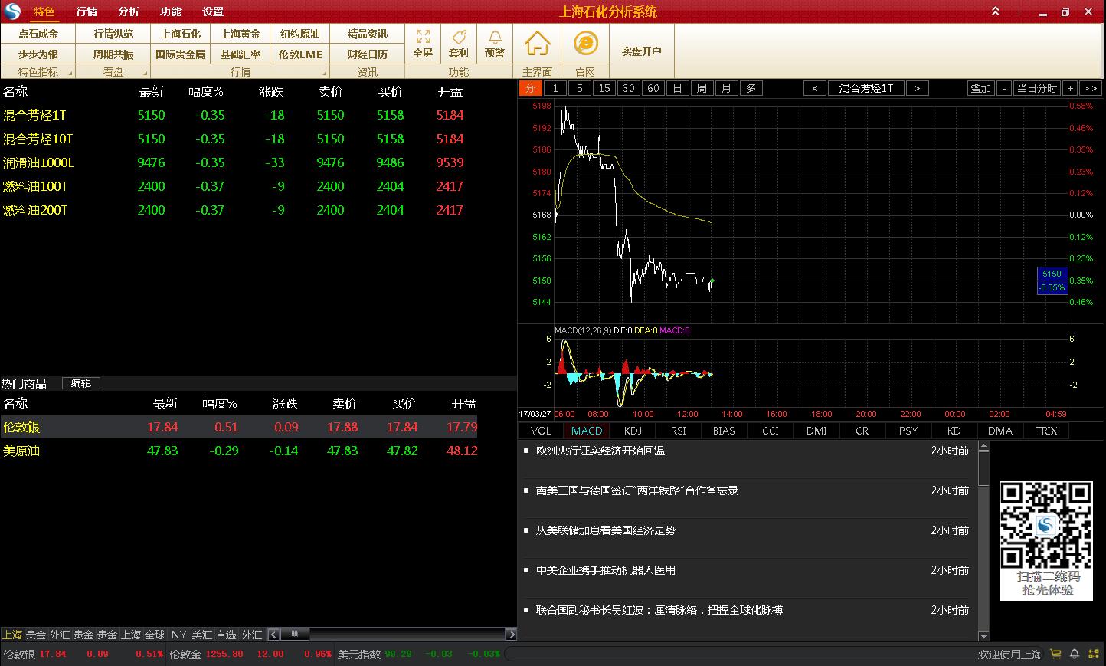The image size is (1106, 666).
Task: Open the 混合芳烃1T instrument selector
Action: click(865, 88)
